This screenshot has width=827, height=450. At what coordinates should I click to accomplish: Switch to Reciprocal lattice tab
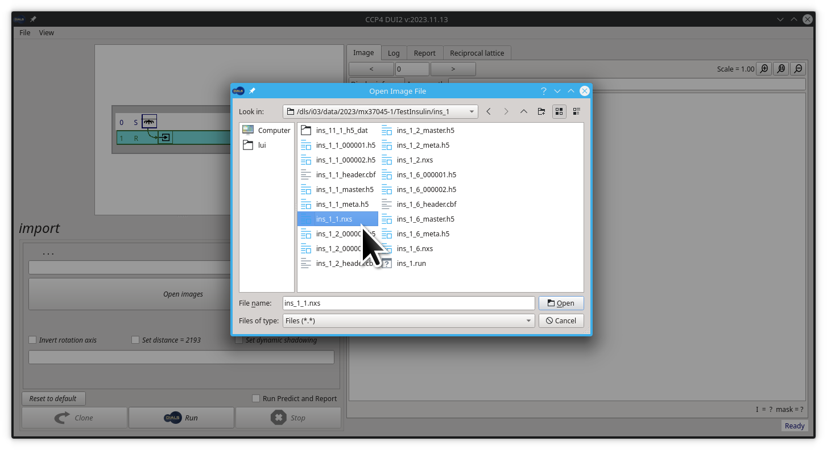[x=477, y=53]
